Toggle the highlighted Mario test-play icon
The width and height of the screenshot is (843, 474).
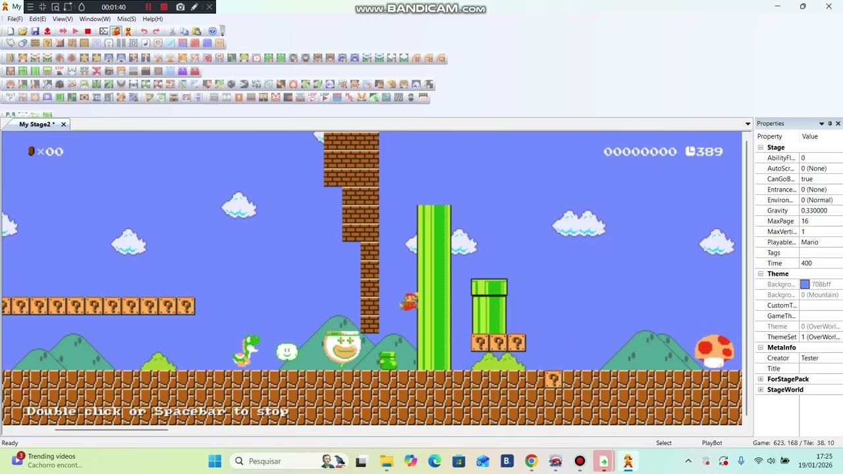116,31
